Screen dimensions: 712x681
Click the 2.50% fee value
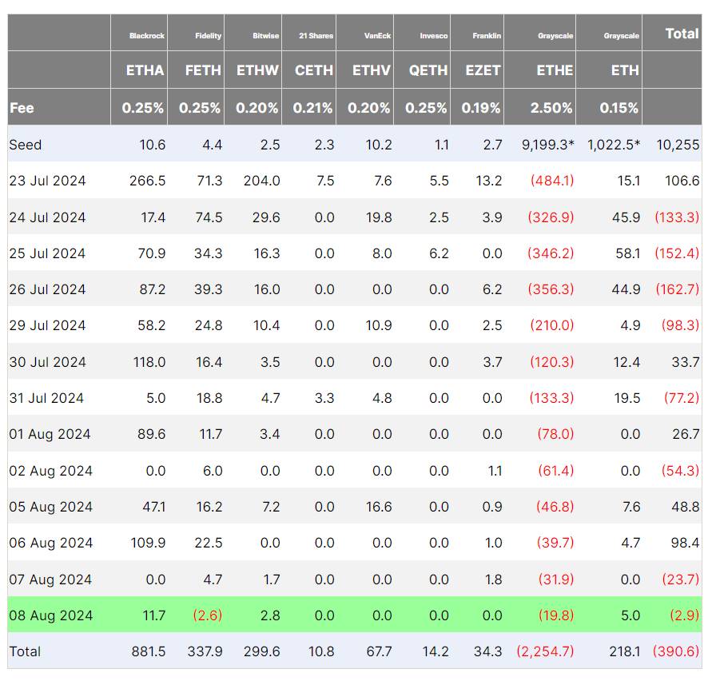coord(551,108)
